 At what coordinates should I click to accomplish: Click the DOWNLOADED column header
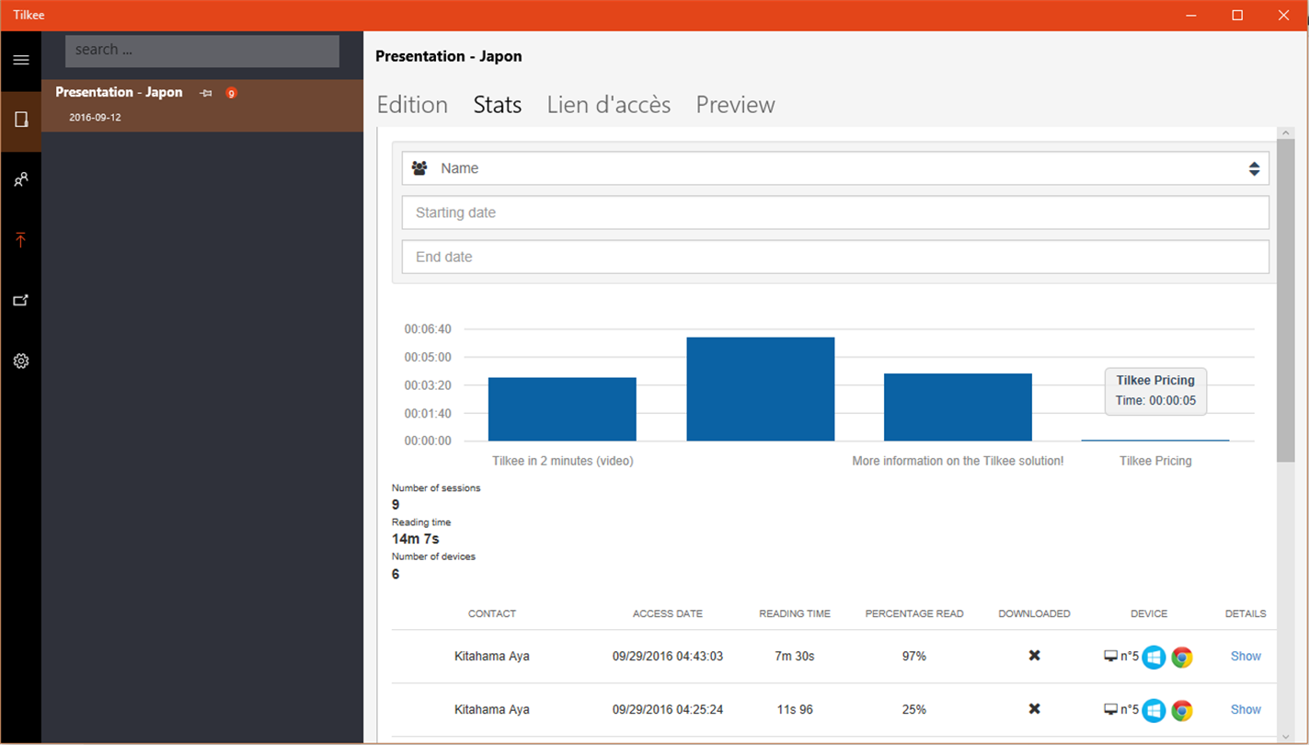click(x=1034, y=613)
